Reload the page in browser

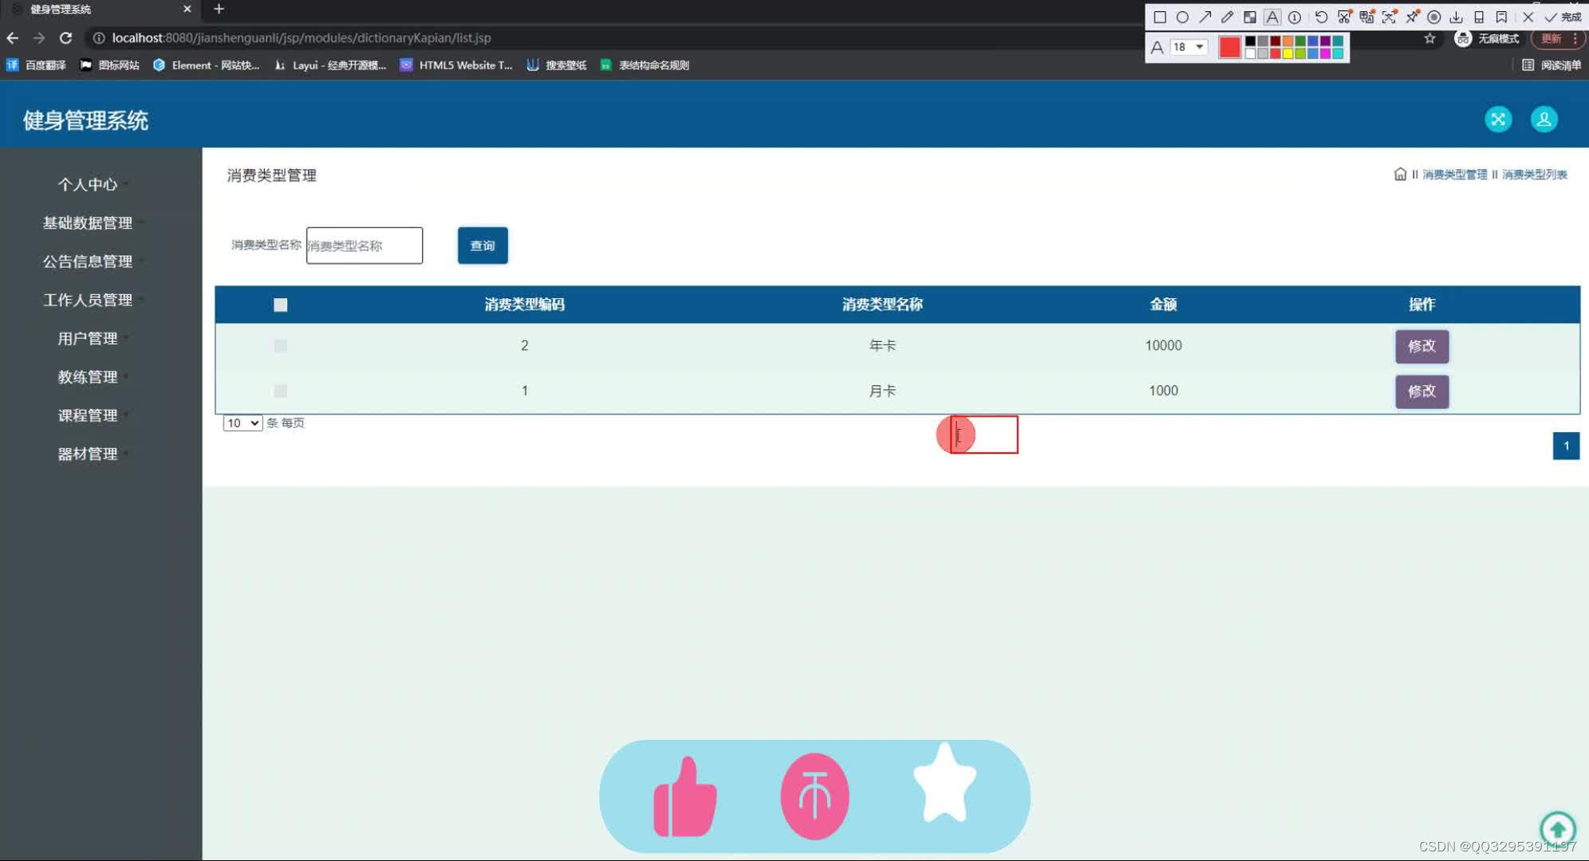click(66, 37)
